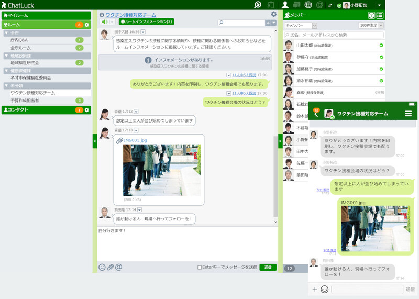Collapse the 地域政策課 room group
Image resolution: width=419 pixels, height=299 pixels.
click(6, 56)
